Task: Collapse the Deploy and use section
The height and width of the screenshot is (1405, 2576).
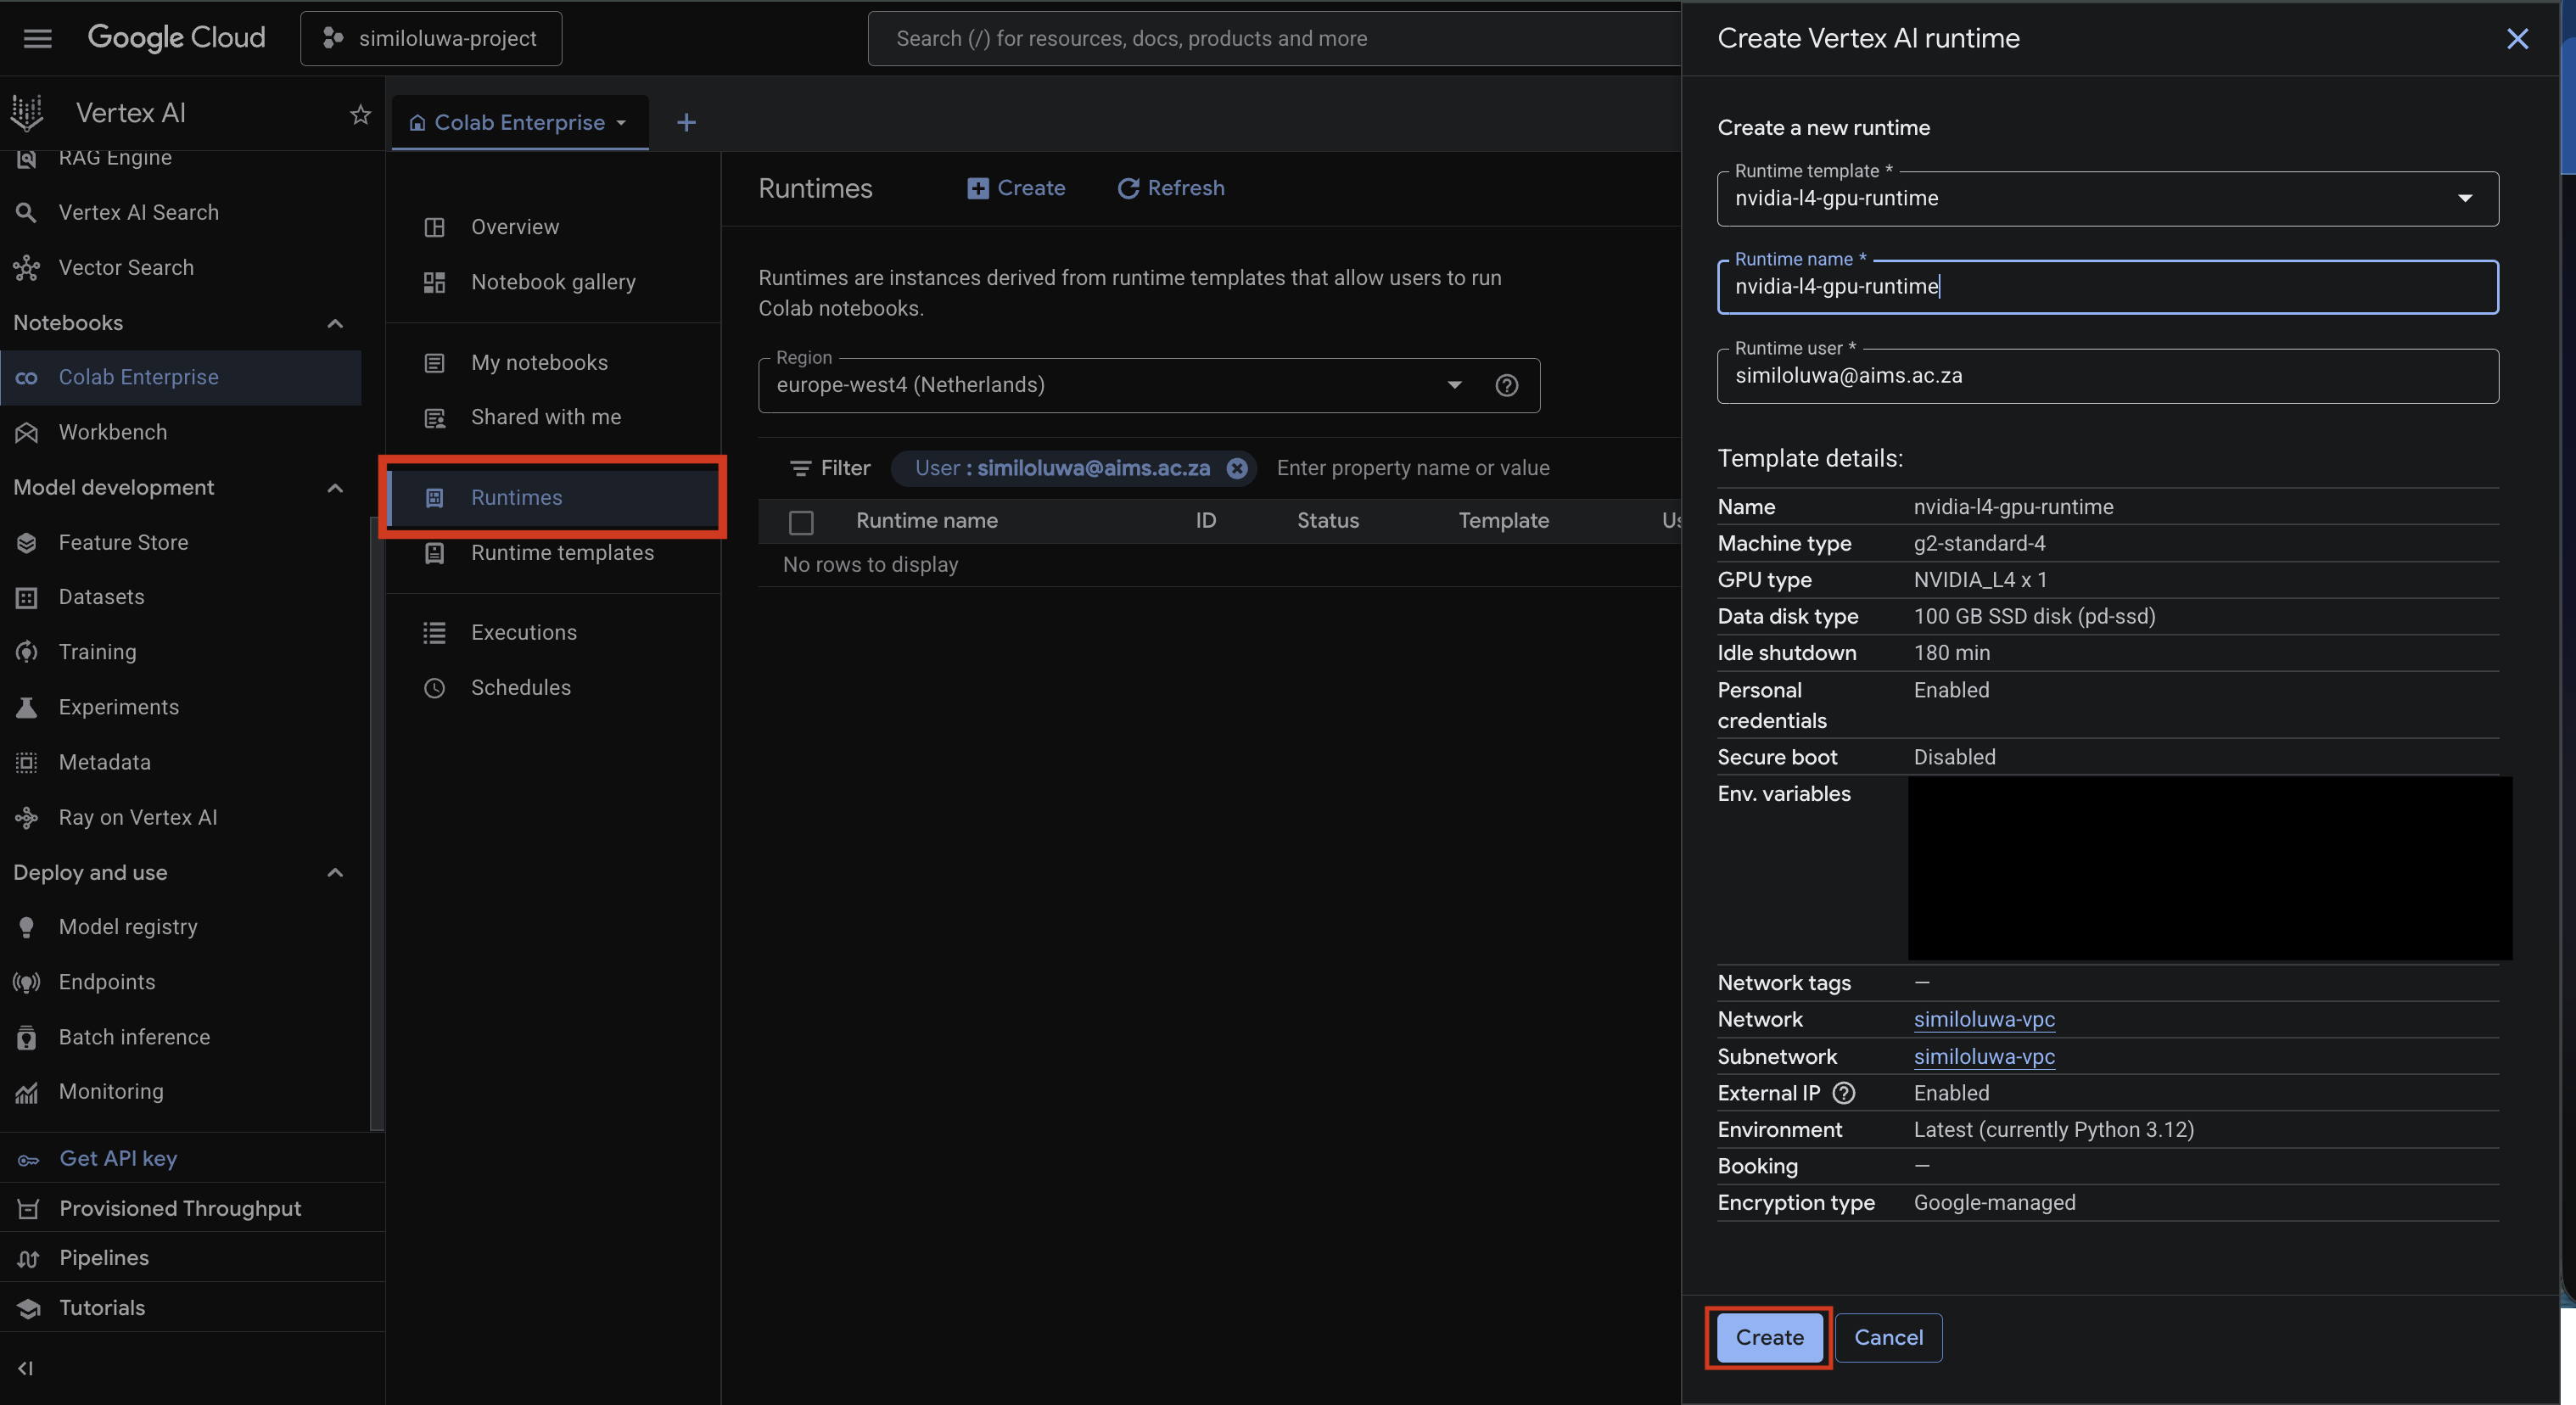Action: 335,872
